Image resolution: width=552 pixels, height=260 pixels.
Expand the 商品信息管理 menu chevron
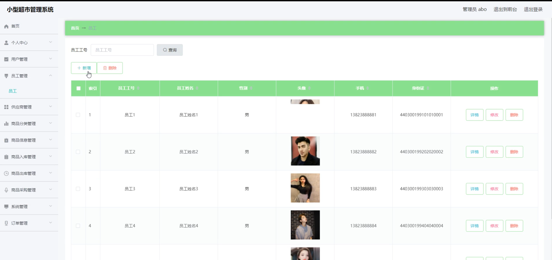point(50,140)
